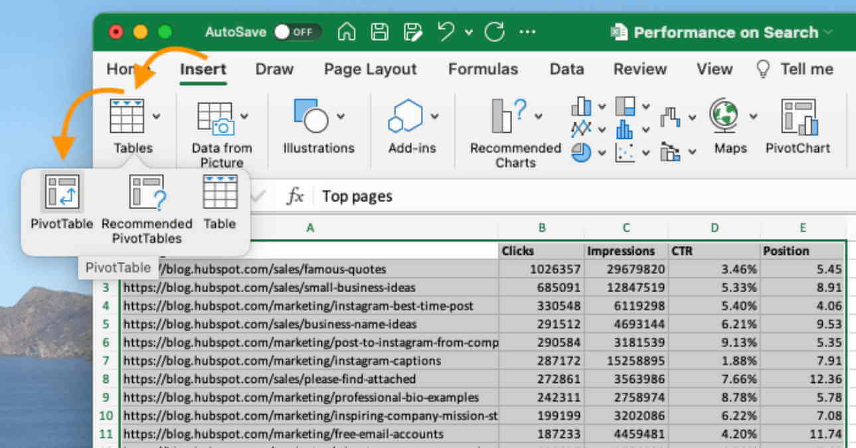Open the Add-ins hexagon icon
856x448 pixels.
coord(406,117)
